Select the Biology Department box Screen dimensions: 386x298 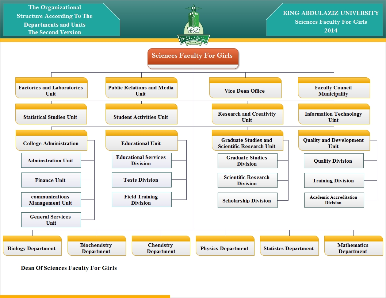click(32, 245)
